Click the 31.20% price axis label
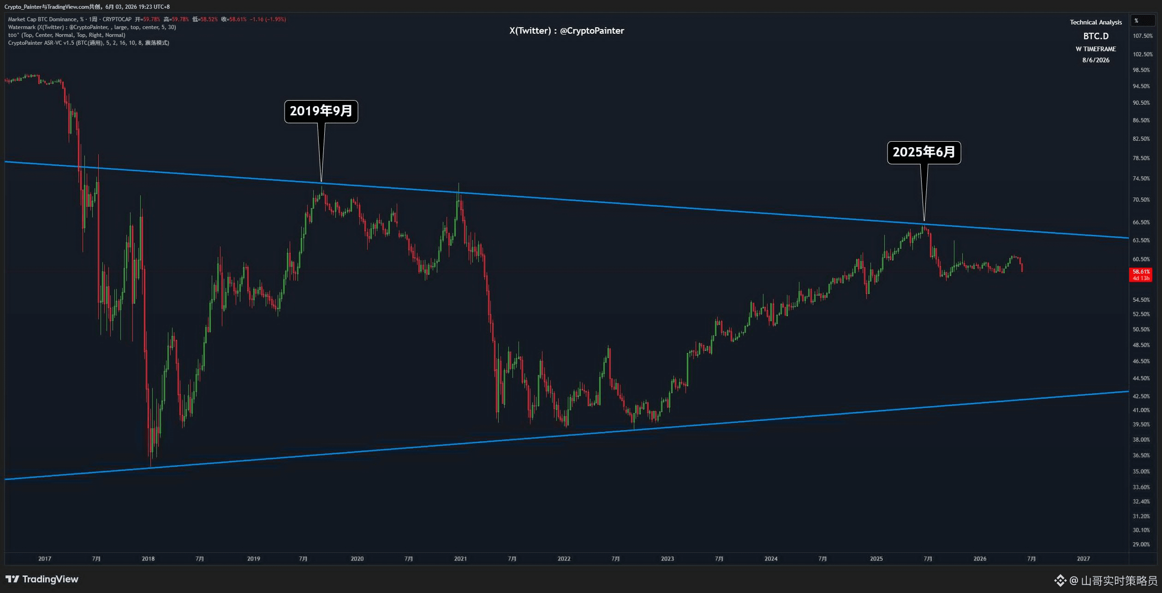The width and height of the screenshot is (1162, 593). [1141, 516]
